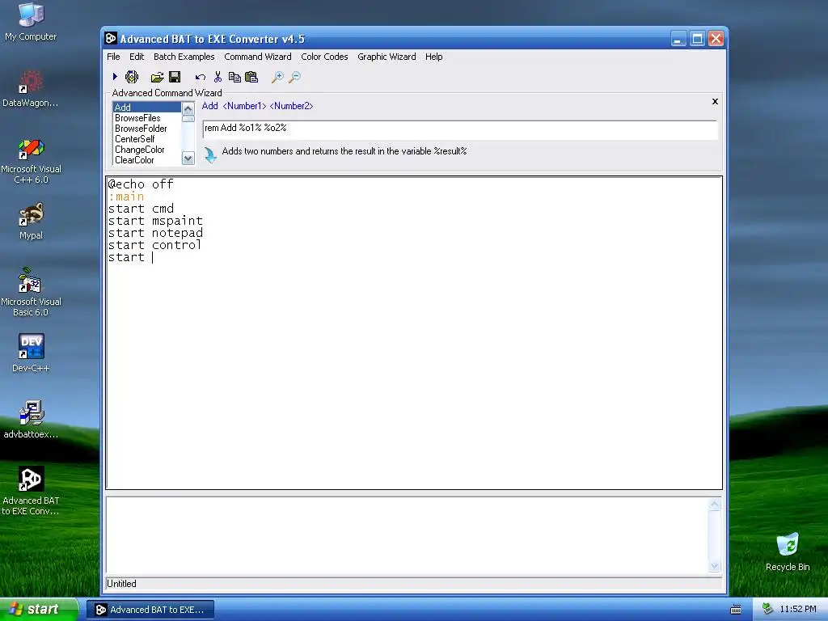Click the tray icon beside the clock

768,609
